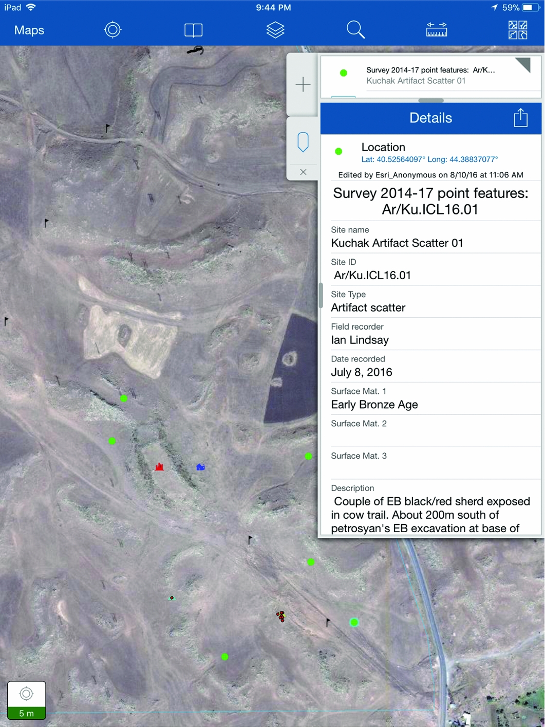545x727 pixels.
Task: Tap the GPS accuracy 5 m button
Action: pyautogui.click(x=26, y=700)
